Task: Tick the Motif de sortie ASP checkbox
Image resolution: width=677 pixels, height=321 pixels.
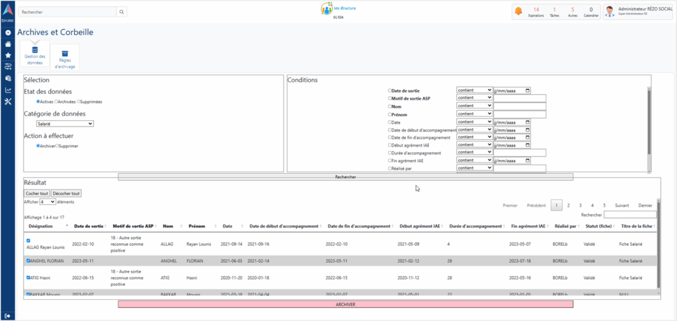Action: (x=389, y=98)
